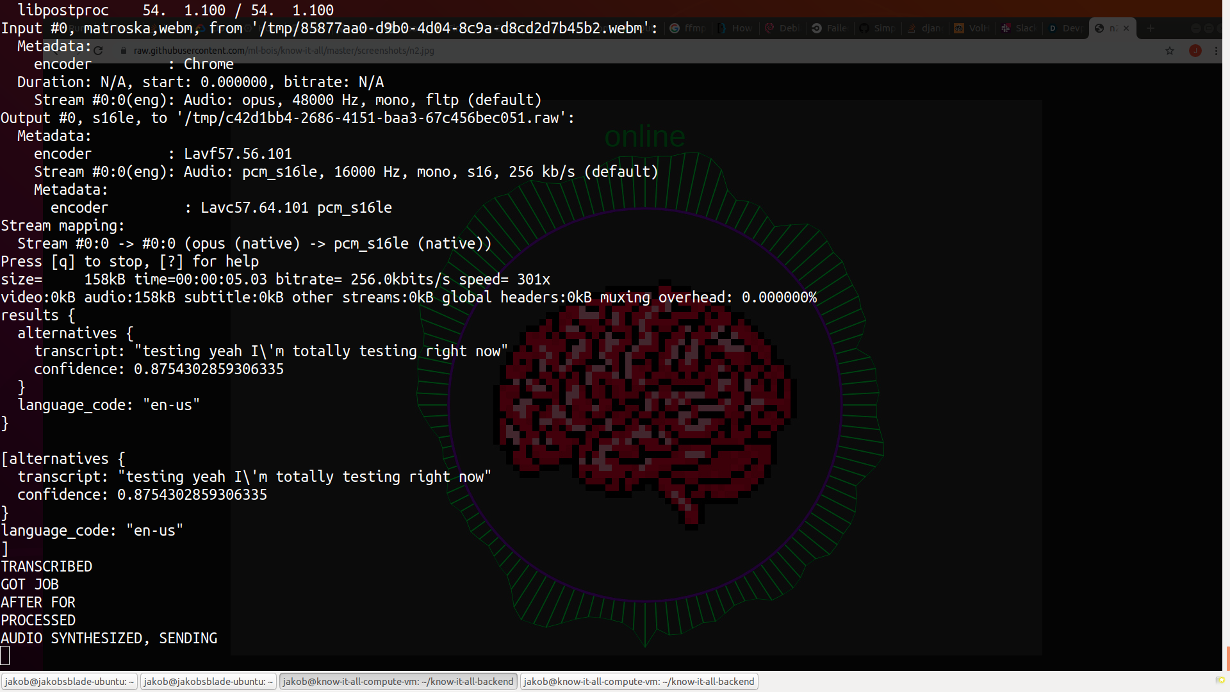1230x692 pixels.
Task: Click the red J profile avatar
Action: point(1195,51)
